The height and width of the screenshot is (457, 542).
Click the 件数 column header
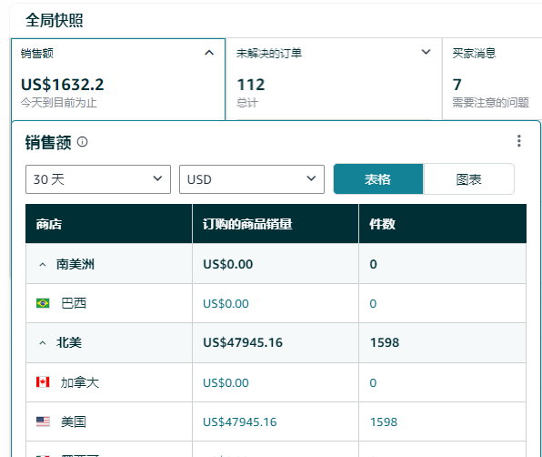(x=443, y=224)
